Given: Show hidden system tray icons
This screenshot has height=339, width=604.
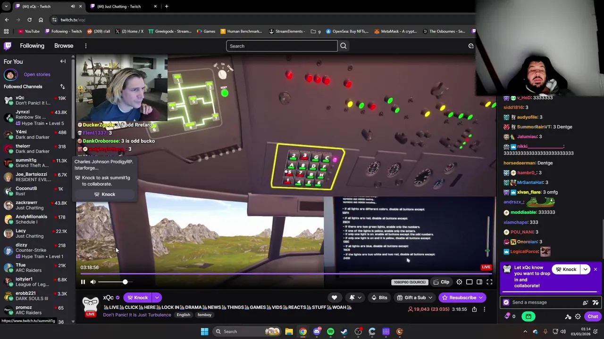Looking at the screenshot, I should tap(526, 331).
